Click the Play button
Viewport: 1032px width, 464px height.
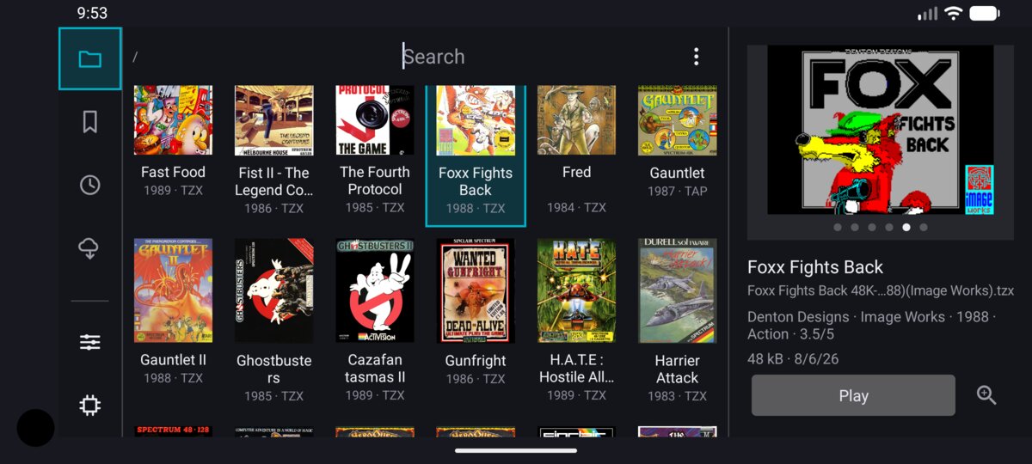pos(853,395)
